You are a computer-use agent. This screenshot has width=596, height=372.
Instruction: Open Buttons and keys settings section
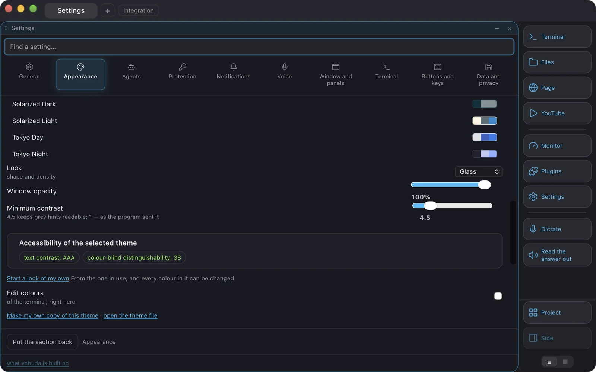438,74
